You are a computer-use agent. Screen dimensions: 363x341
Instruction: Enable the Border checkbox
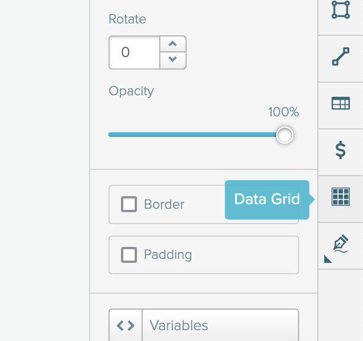point(129,204)
